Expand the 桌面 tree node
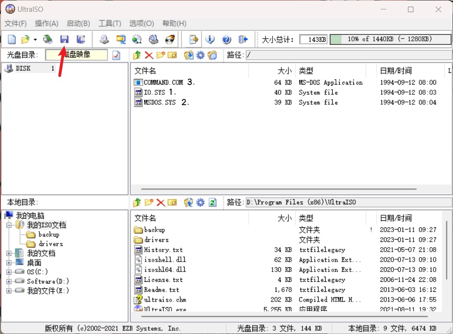The image size is (453, 334). [9, 263]
